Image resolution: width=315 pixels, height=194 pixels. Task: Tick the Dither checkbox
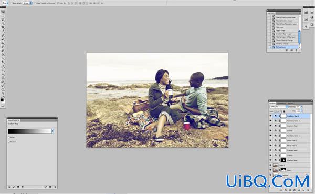(9, 137)
